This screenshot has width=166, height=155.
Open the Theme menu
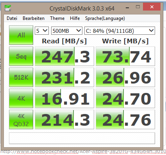point(57,18)
